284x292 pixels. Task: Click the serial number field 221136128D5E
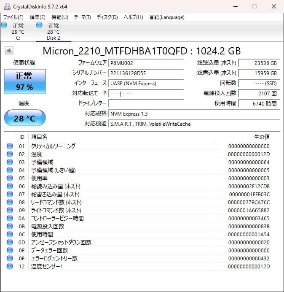tap(146, 73)
